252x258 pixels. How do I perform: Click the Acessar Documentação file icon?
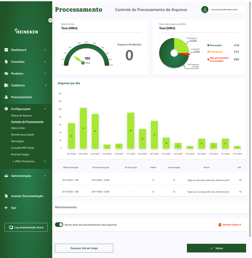point(6,196)
